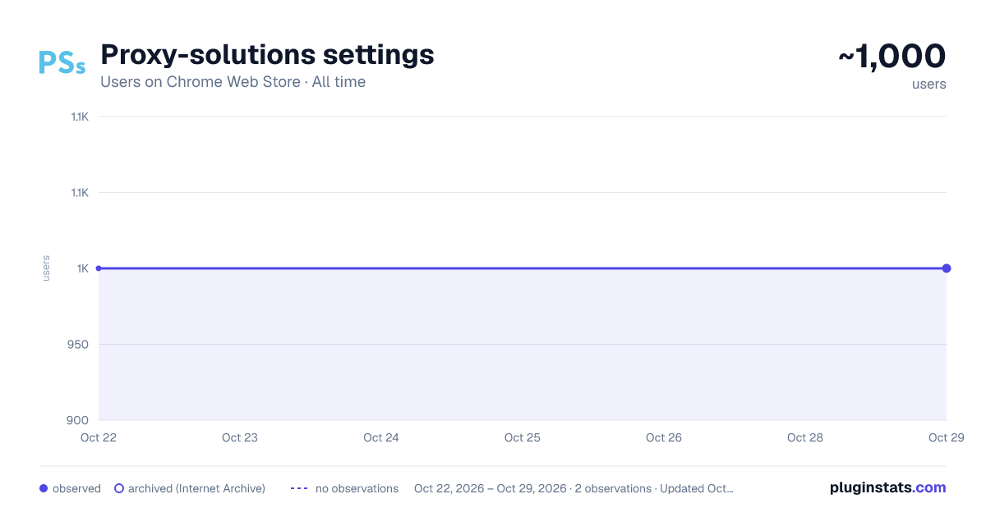Click the Oct 25 axis label

coord(523,437)
